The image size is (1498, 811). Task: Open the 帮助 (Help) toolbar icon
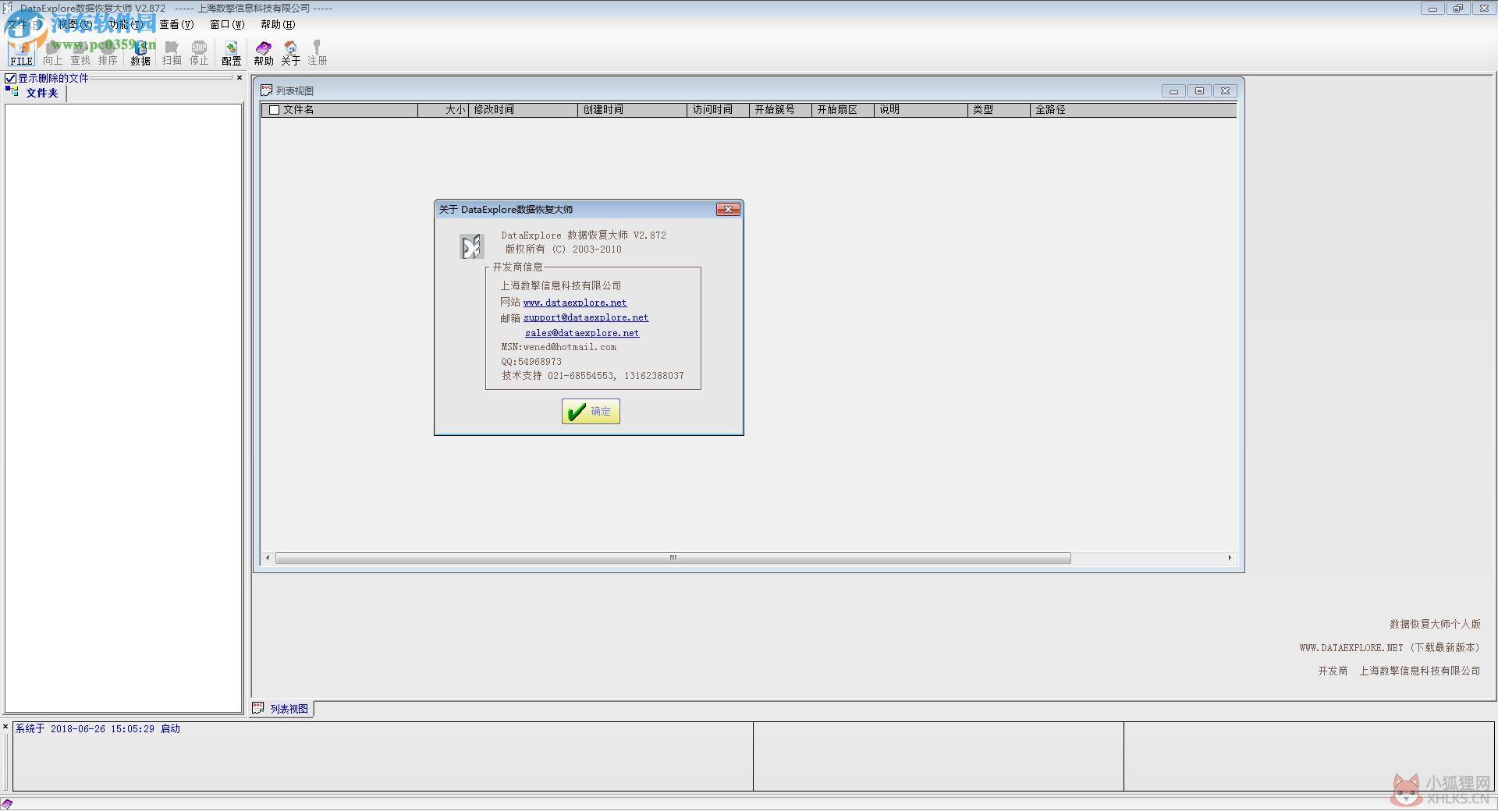pyautogui.click(x=264, y=53)
